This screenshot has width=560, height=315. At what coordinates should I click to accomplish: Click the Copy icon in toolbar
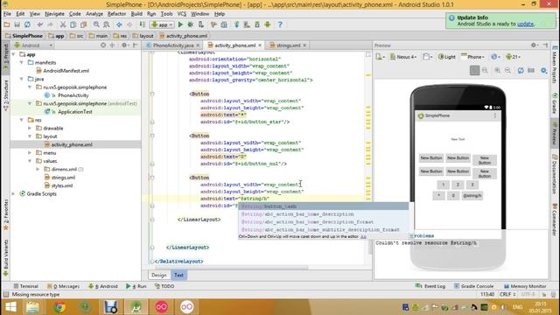[73, 24]
